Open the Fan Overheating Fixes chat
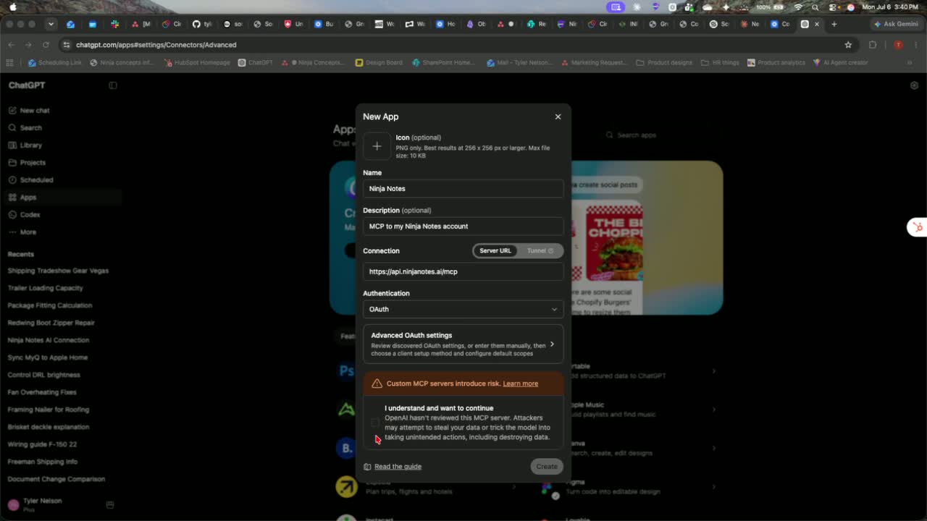The image size is (927, 521). click(42, 392)
